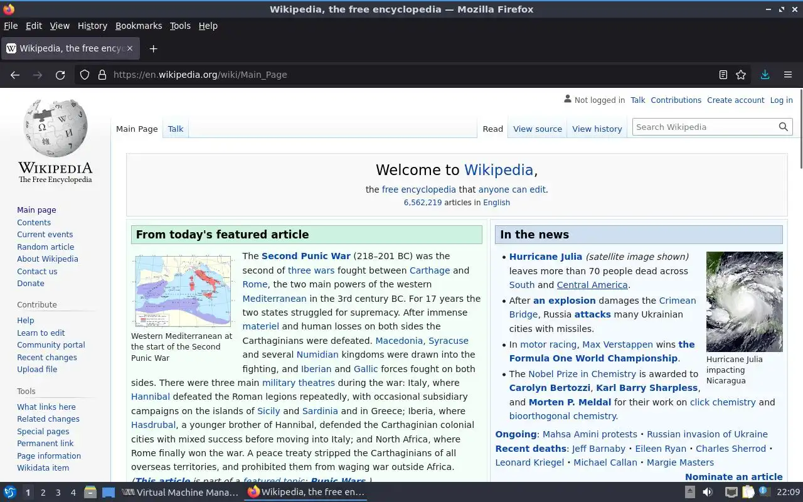
Task: Open Carolyn Bertozzi link
Action: pos(550,388)
